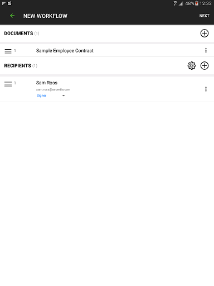Tap NEXT to continue the workflow

pos(204,16)
